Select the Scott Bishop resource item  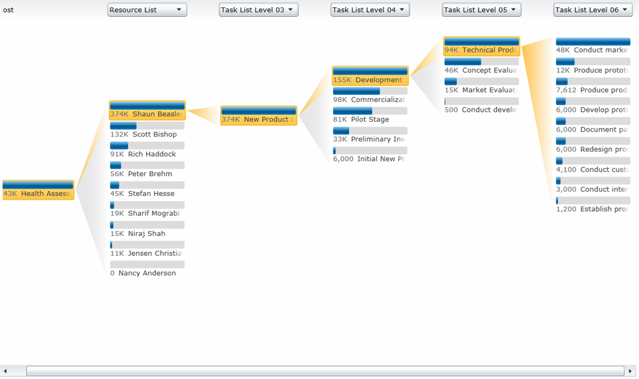coord(147,130)
